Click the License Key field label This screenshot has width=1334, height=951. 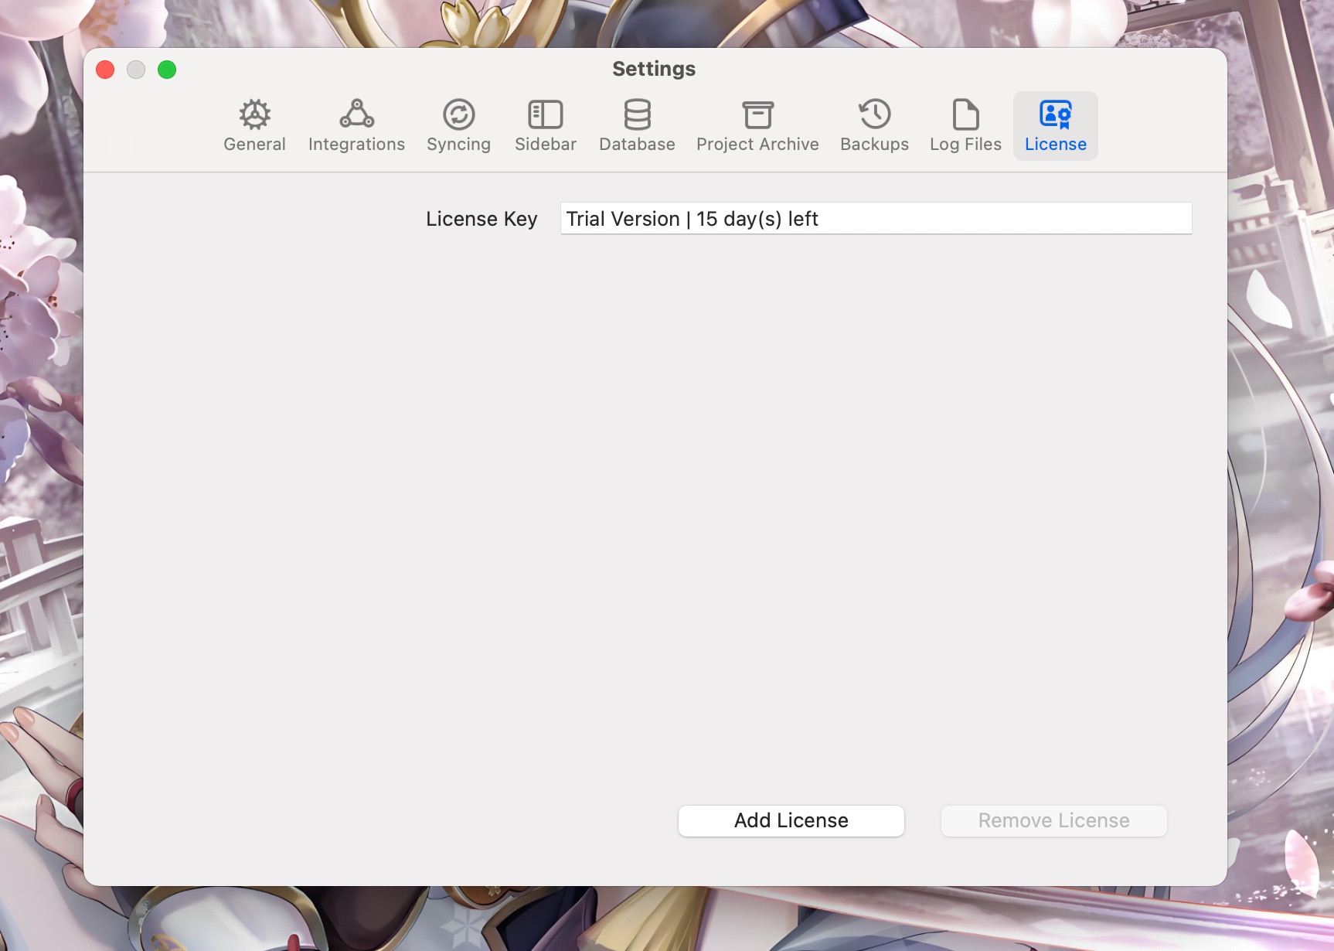(482, 219)
